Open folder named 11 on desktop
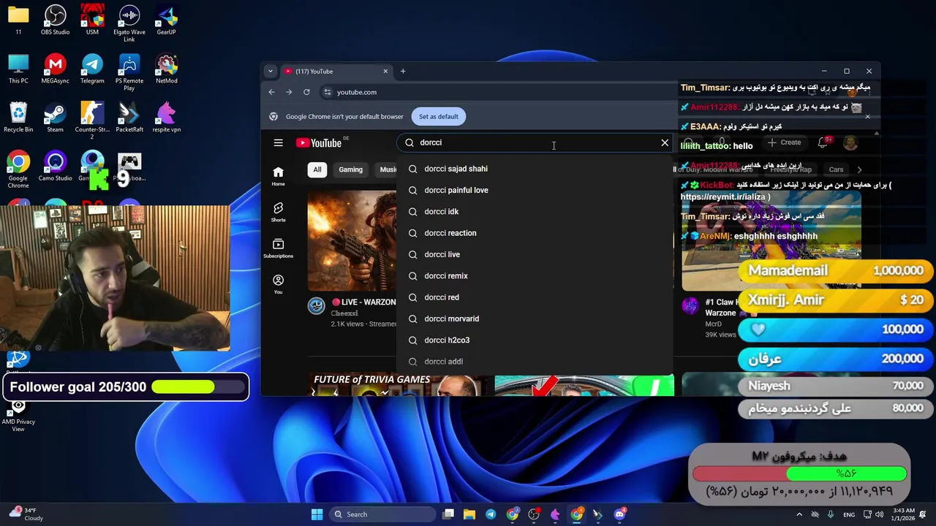Image resolution: width=936 pixels, height=526 pixels. coord(18,20)
